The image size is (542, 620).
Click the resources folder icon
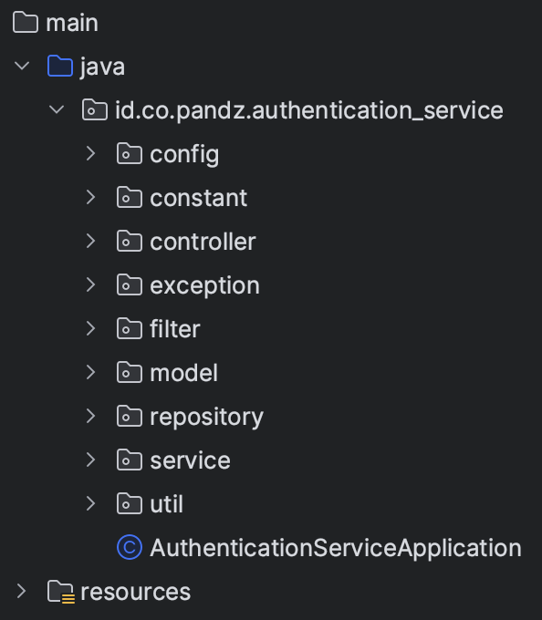(x=60, y=592)
